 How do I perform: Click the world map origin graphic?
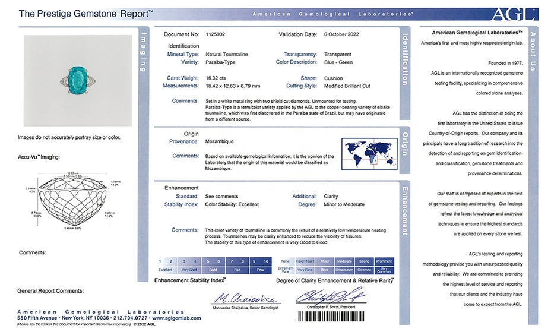(369, 154)
